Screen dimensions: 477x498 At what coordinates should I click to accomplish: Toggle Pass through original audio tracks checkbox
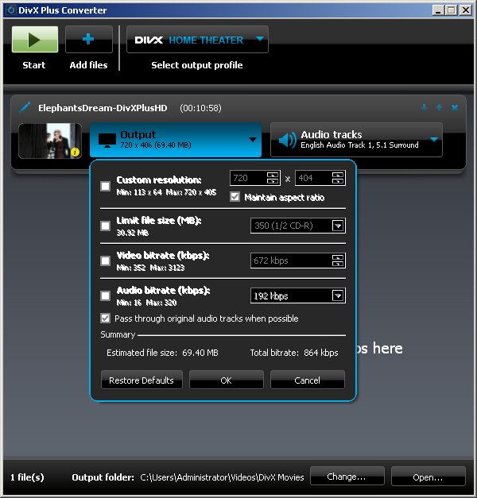click(x=105, y=318)
